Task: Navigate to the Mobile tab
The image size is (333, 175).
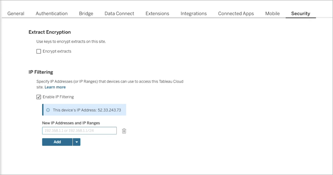Action: (272, 14)
